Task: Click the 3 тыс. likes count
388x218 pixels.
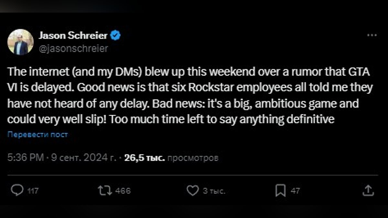Action: 213,191
